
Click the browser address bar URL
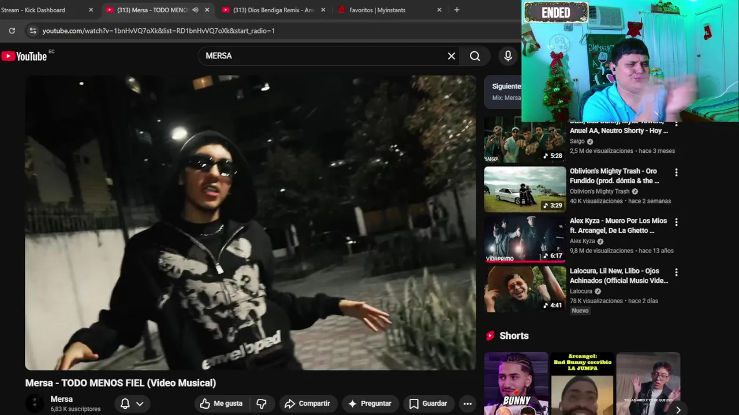pos(159,31)
